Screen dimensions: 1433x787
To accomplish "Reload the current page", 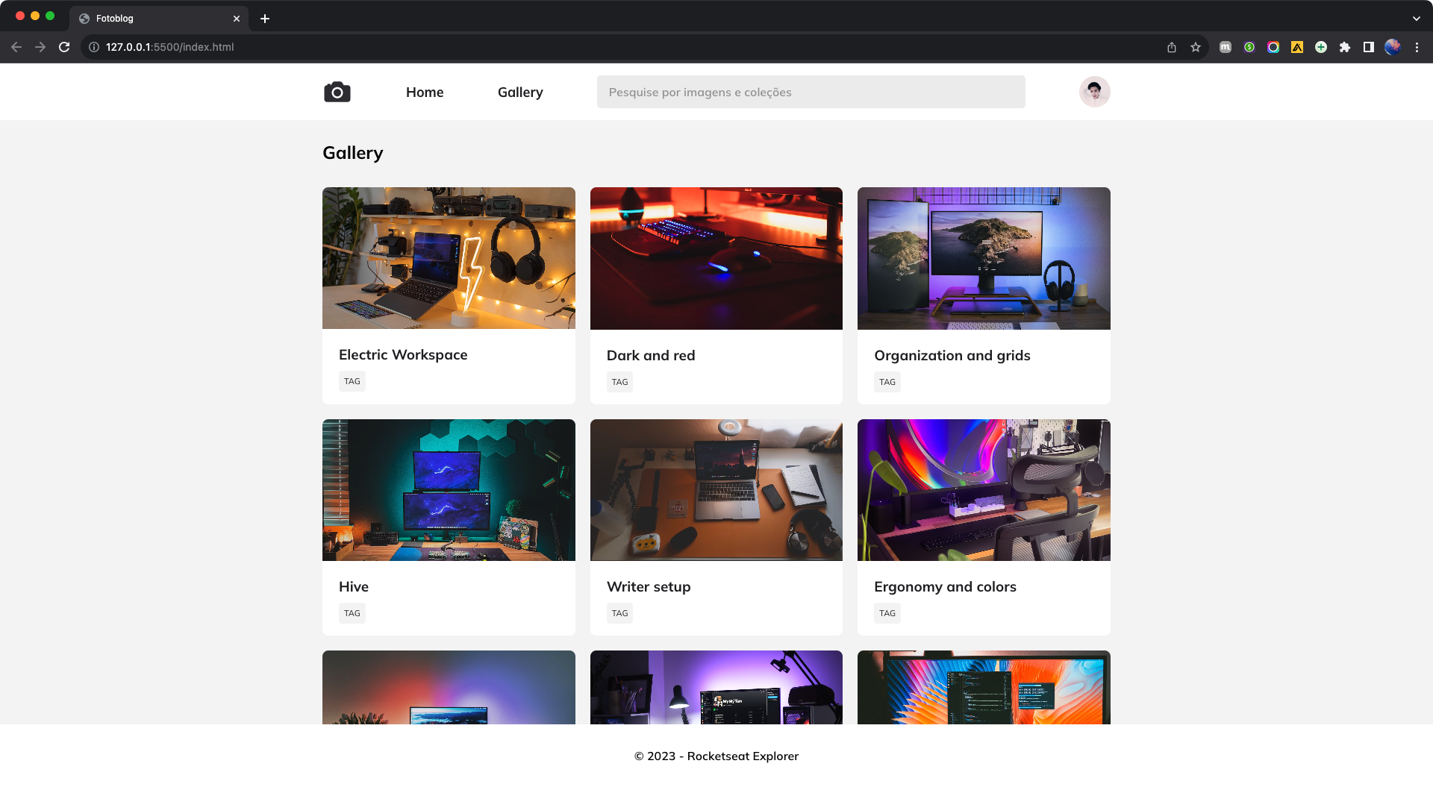I will click(64, 46).
